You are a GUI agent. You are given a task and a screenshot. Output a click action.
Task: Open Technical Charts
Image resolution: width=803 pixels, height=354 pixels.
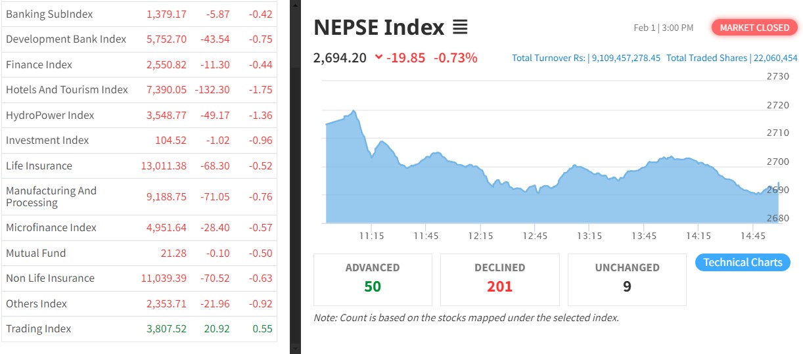tap(743, 263)
